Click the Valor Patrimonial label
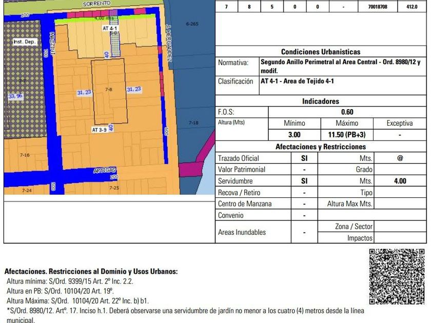 tap(242, 170)
